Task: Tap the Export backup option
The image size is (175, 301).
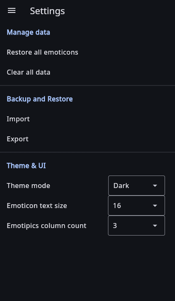Action: tap(87, 139)
